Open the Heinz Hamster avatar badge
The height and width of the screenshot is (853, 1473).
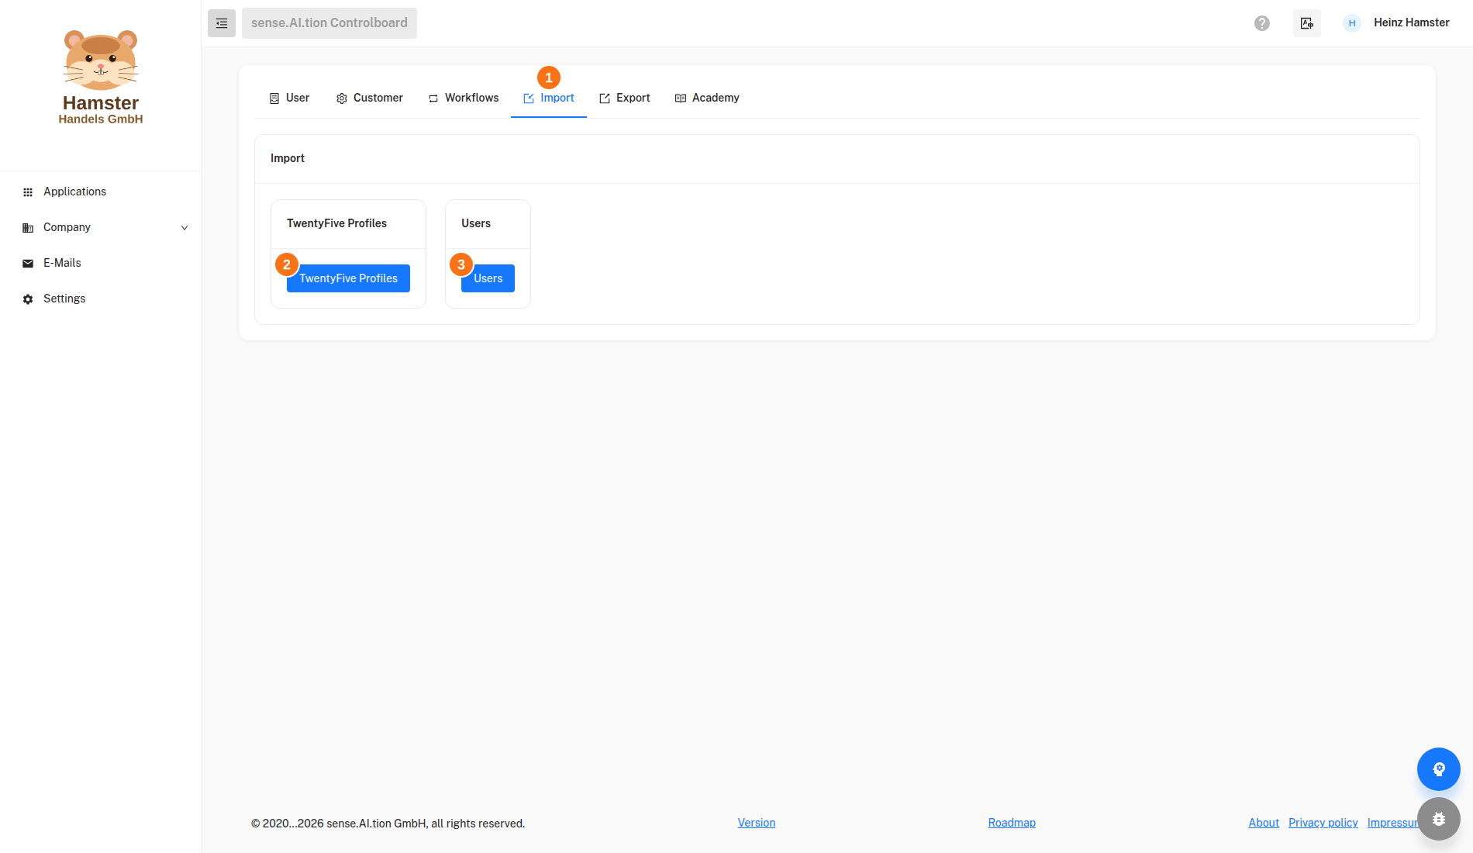coord(1352,23)
